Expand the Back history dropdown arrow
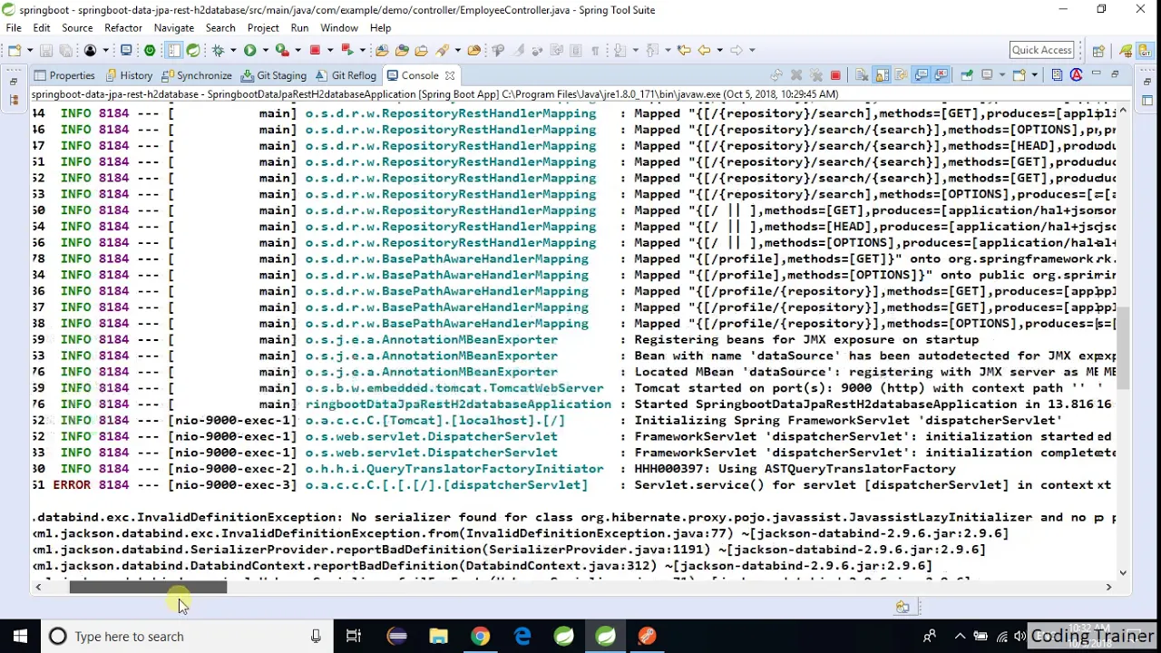The height and width of the screenshot is (653, 1161). (x=718, y=50)
